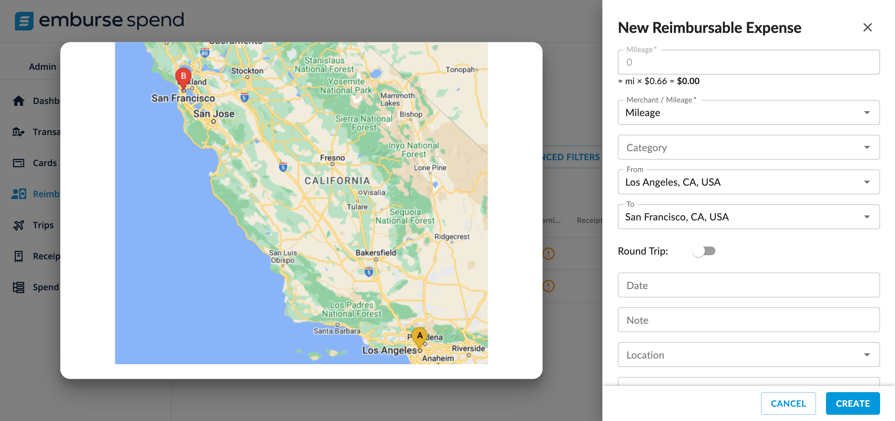895x421 pixels.
Task: Close the New Reimbursable Expense panel
Action: click(x=868, y=27)
